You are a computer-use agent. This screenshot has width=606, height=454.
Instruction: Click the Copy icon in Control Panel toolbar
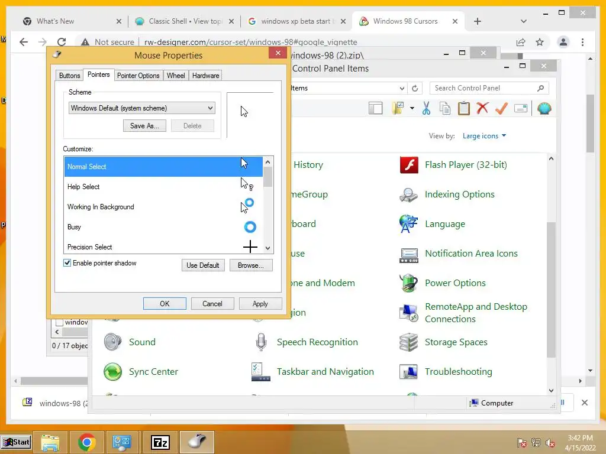[x=445, y=109]
